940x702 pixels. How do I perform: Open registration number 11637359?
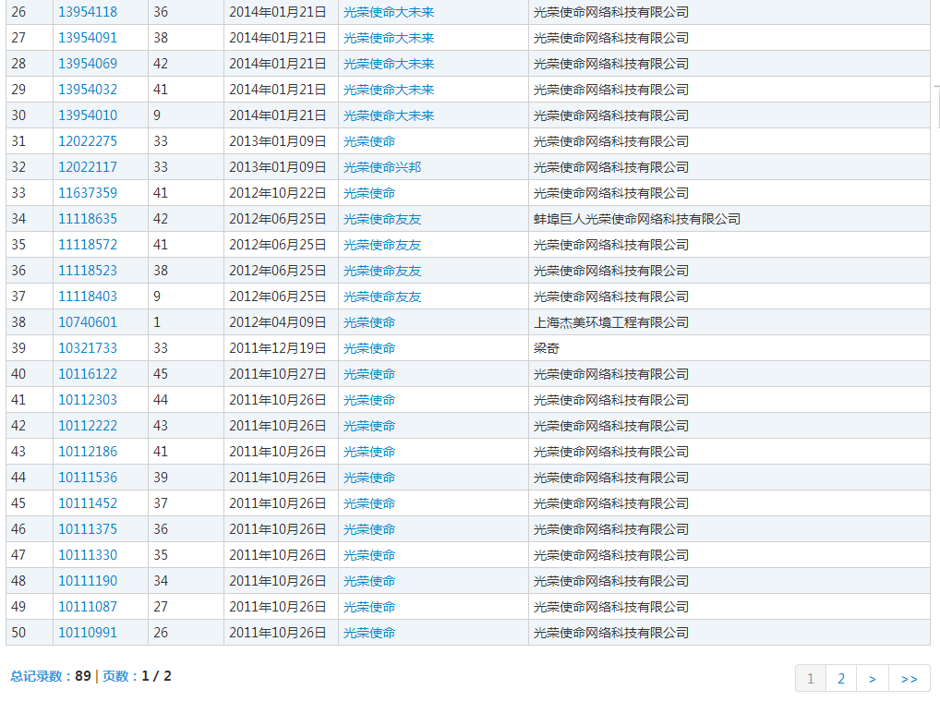88,193
